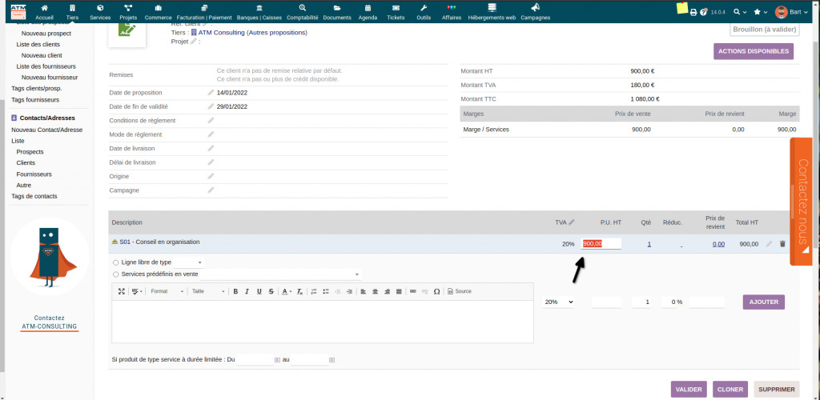Viewport: 820px width, 400px height.
Task: Toggle bold formatting in editor
Action: click(x=236, y=291)
